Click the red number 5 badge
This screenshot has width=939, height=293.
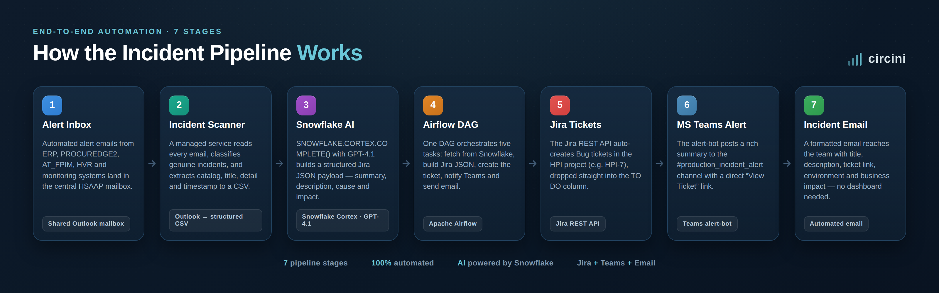pos(560,105)
